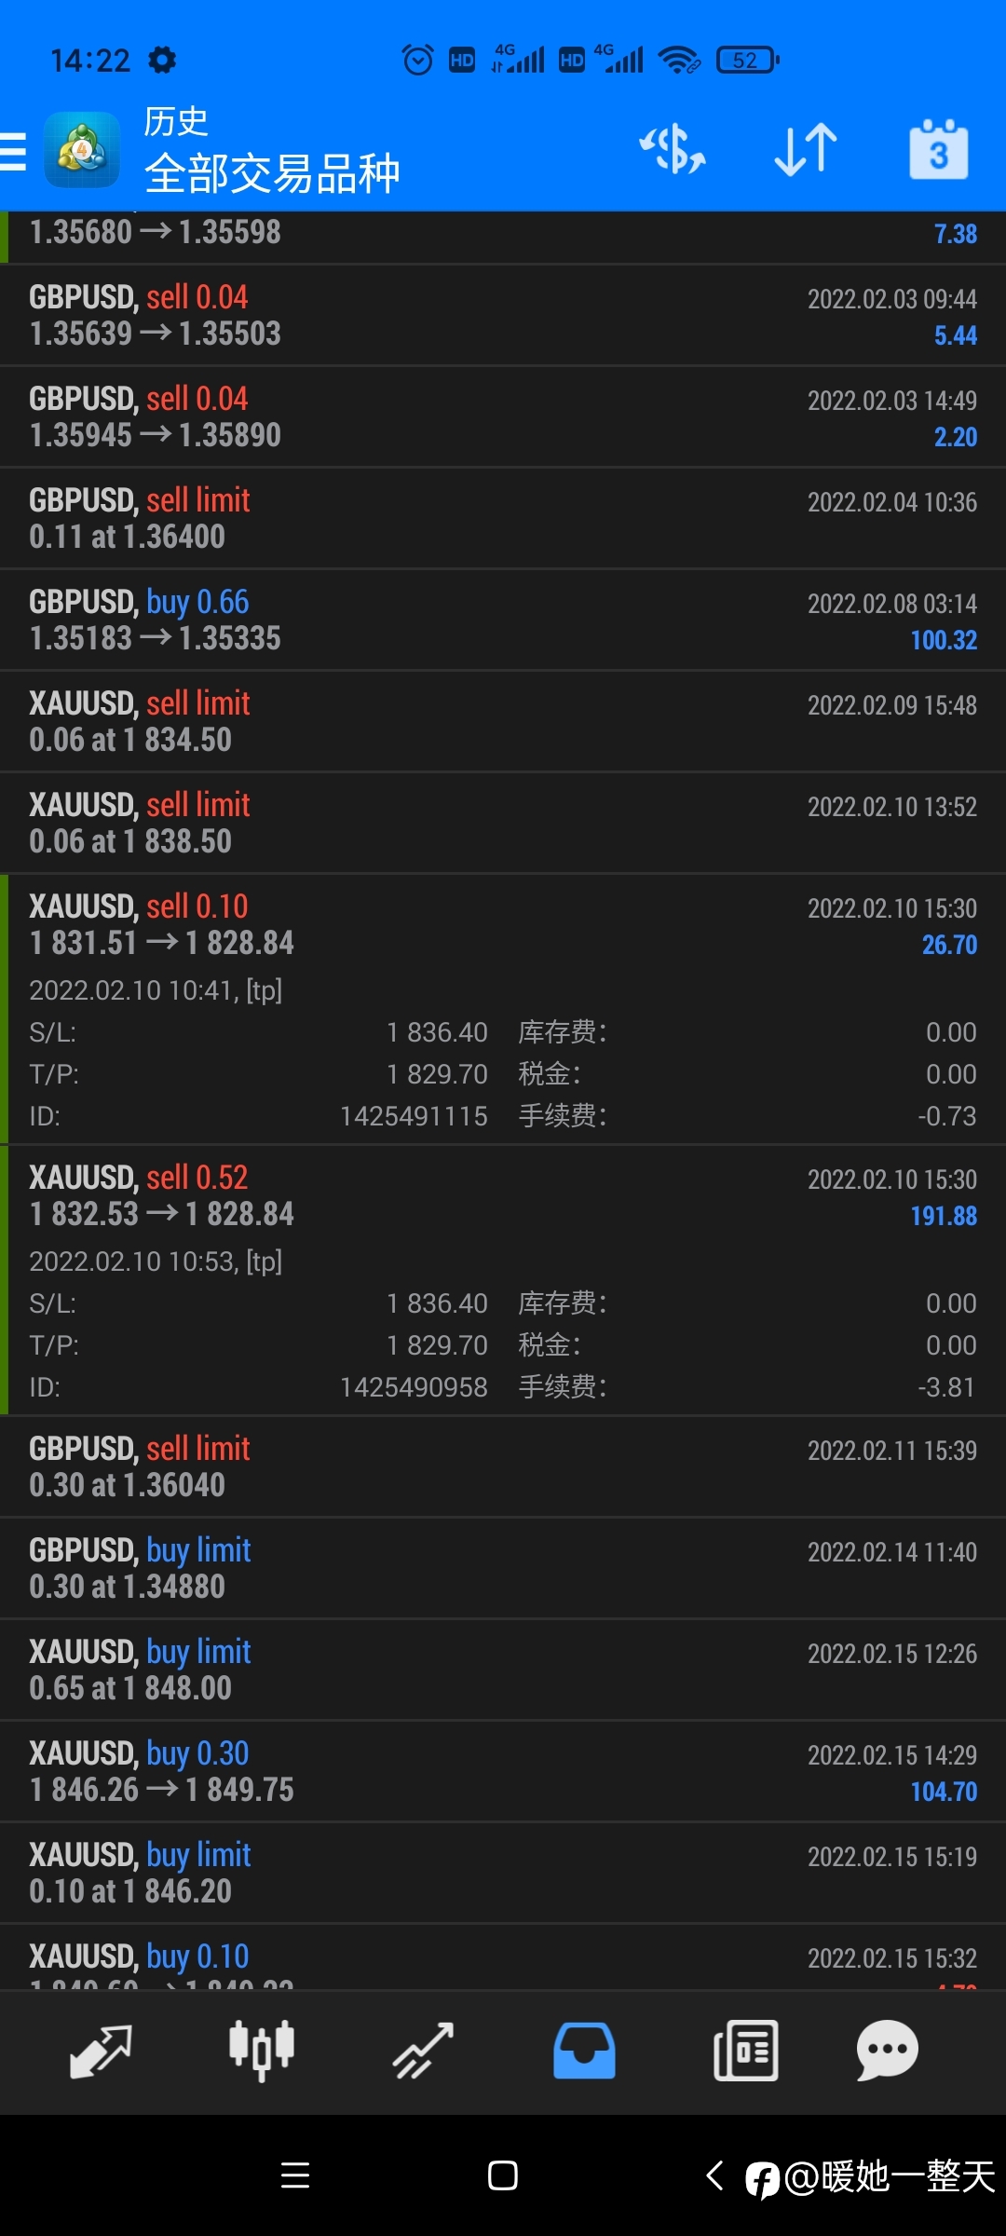
Task: Open the hamburger side menu
Action: click(x=13, y=151)
